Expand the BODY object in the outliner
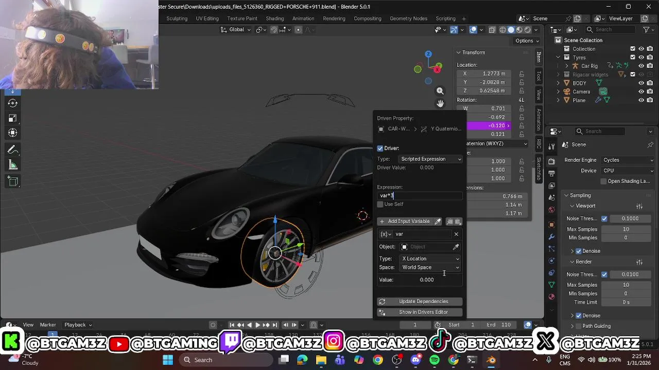 click(559, 83)
